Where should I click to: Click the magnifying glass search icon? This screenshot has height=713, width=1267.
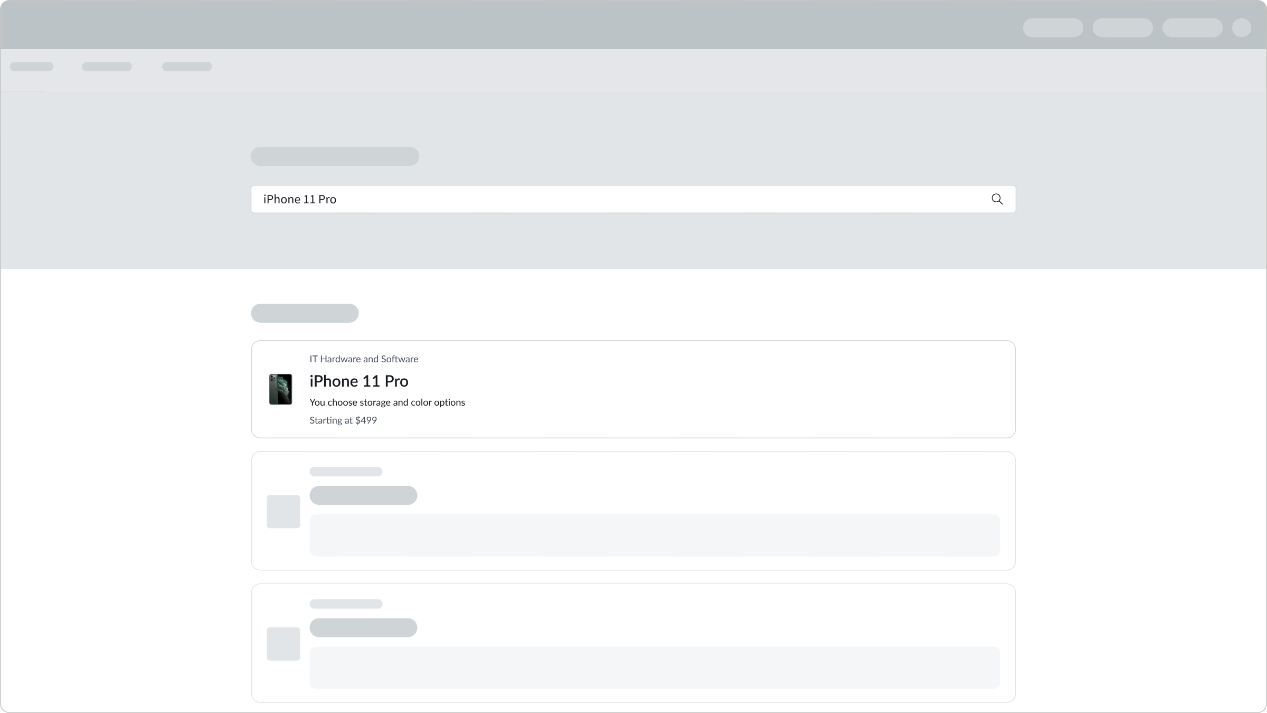(997, 199)
